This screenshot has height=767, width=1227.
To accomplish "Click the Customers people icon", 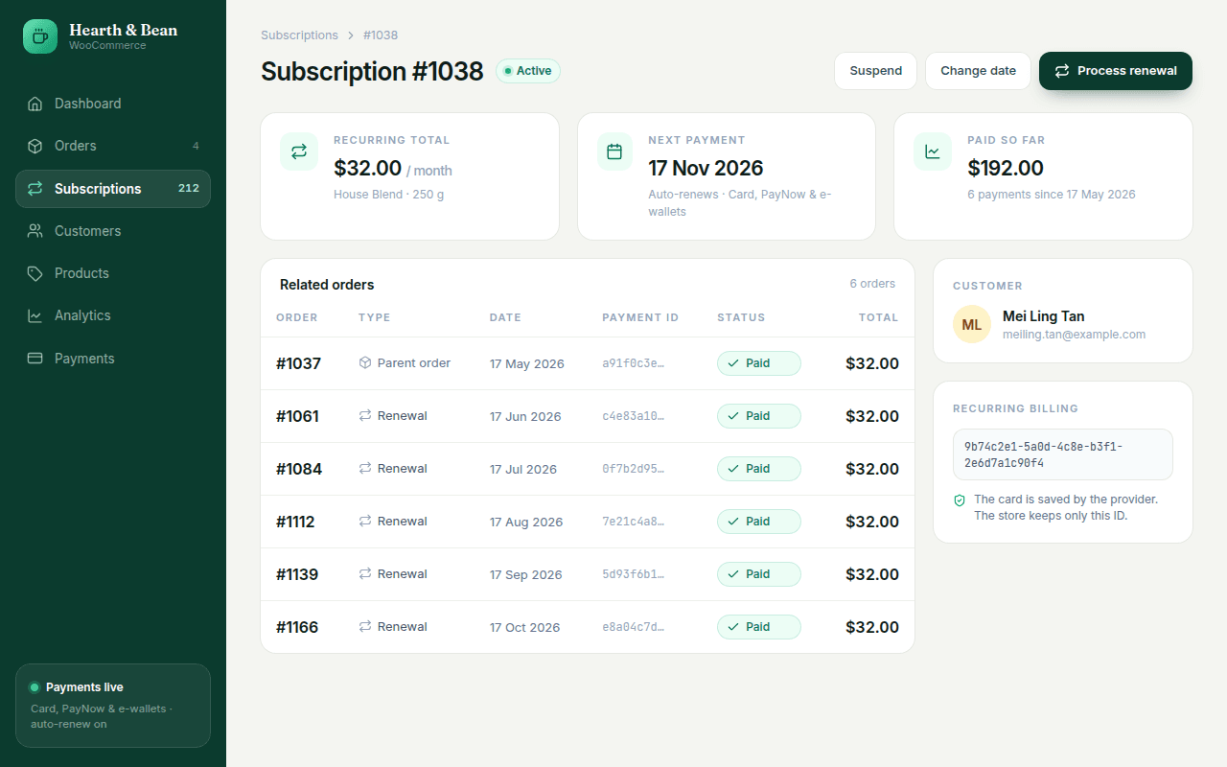I will click(x=35, y=231).
